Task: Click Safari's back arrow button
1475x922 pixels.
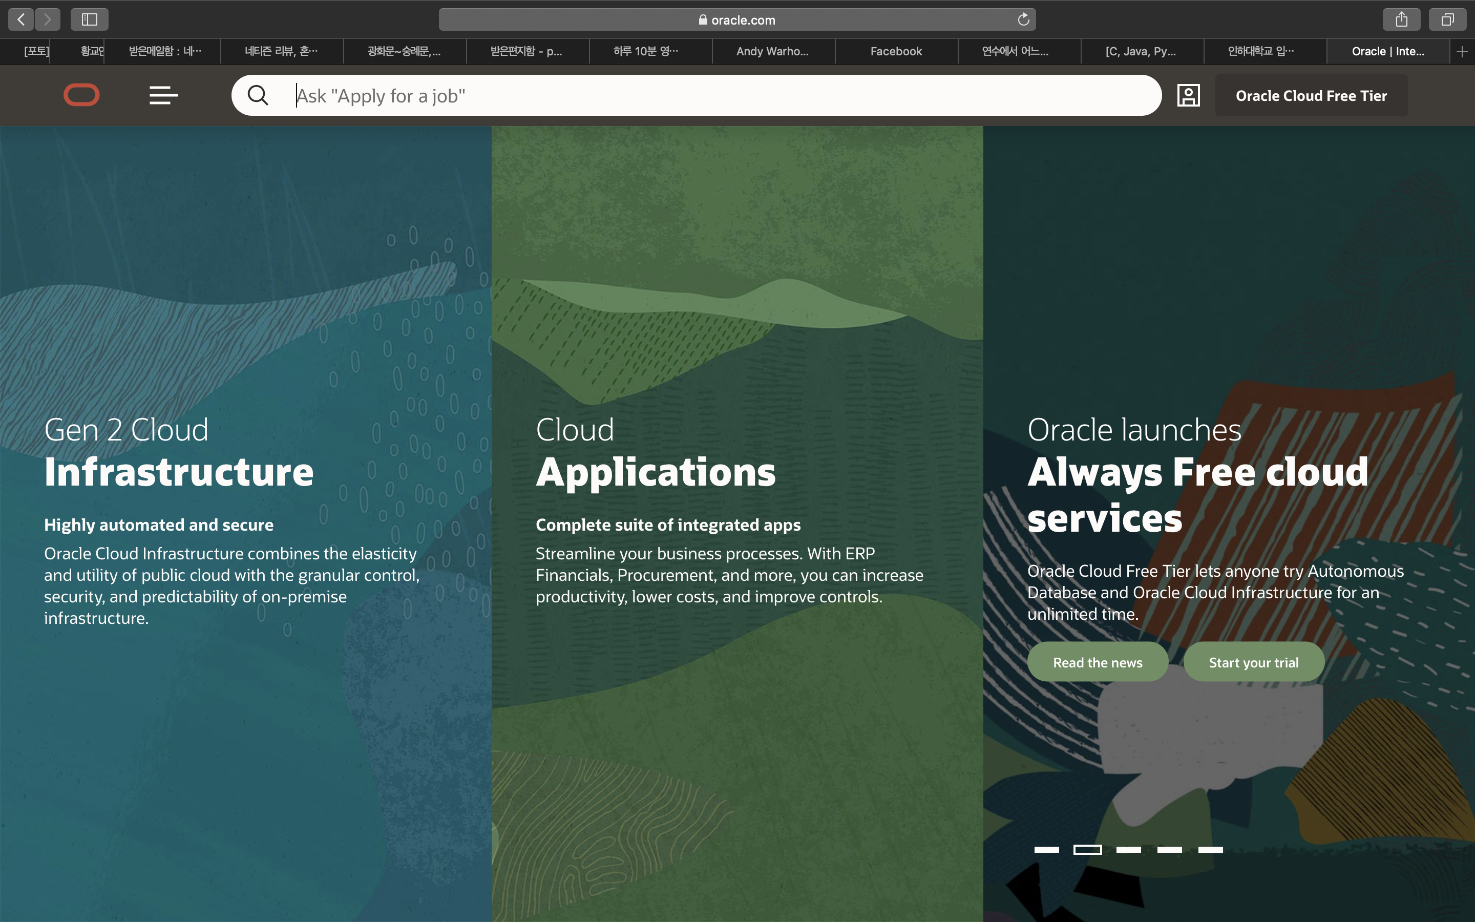Action: coord(20,19)
